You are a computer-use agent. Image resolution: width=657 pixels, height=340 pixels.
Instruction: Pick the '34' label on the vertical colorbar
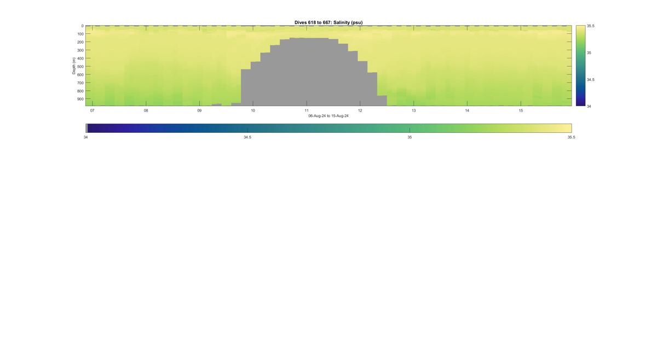click(589, 106)
